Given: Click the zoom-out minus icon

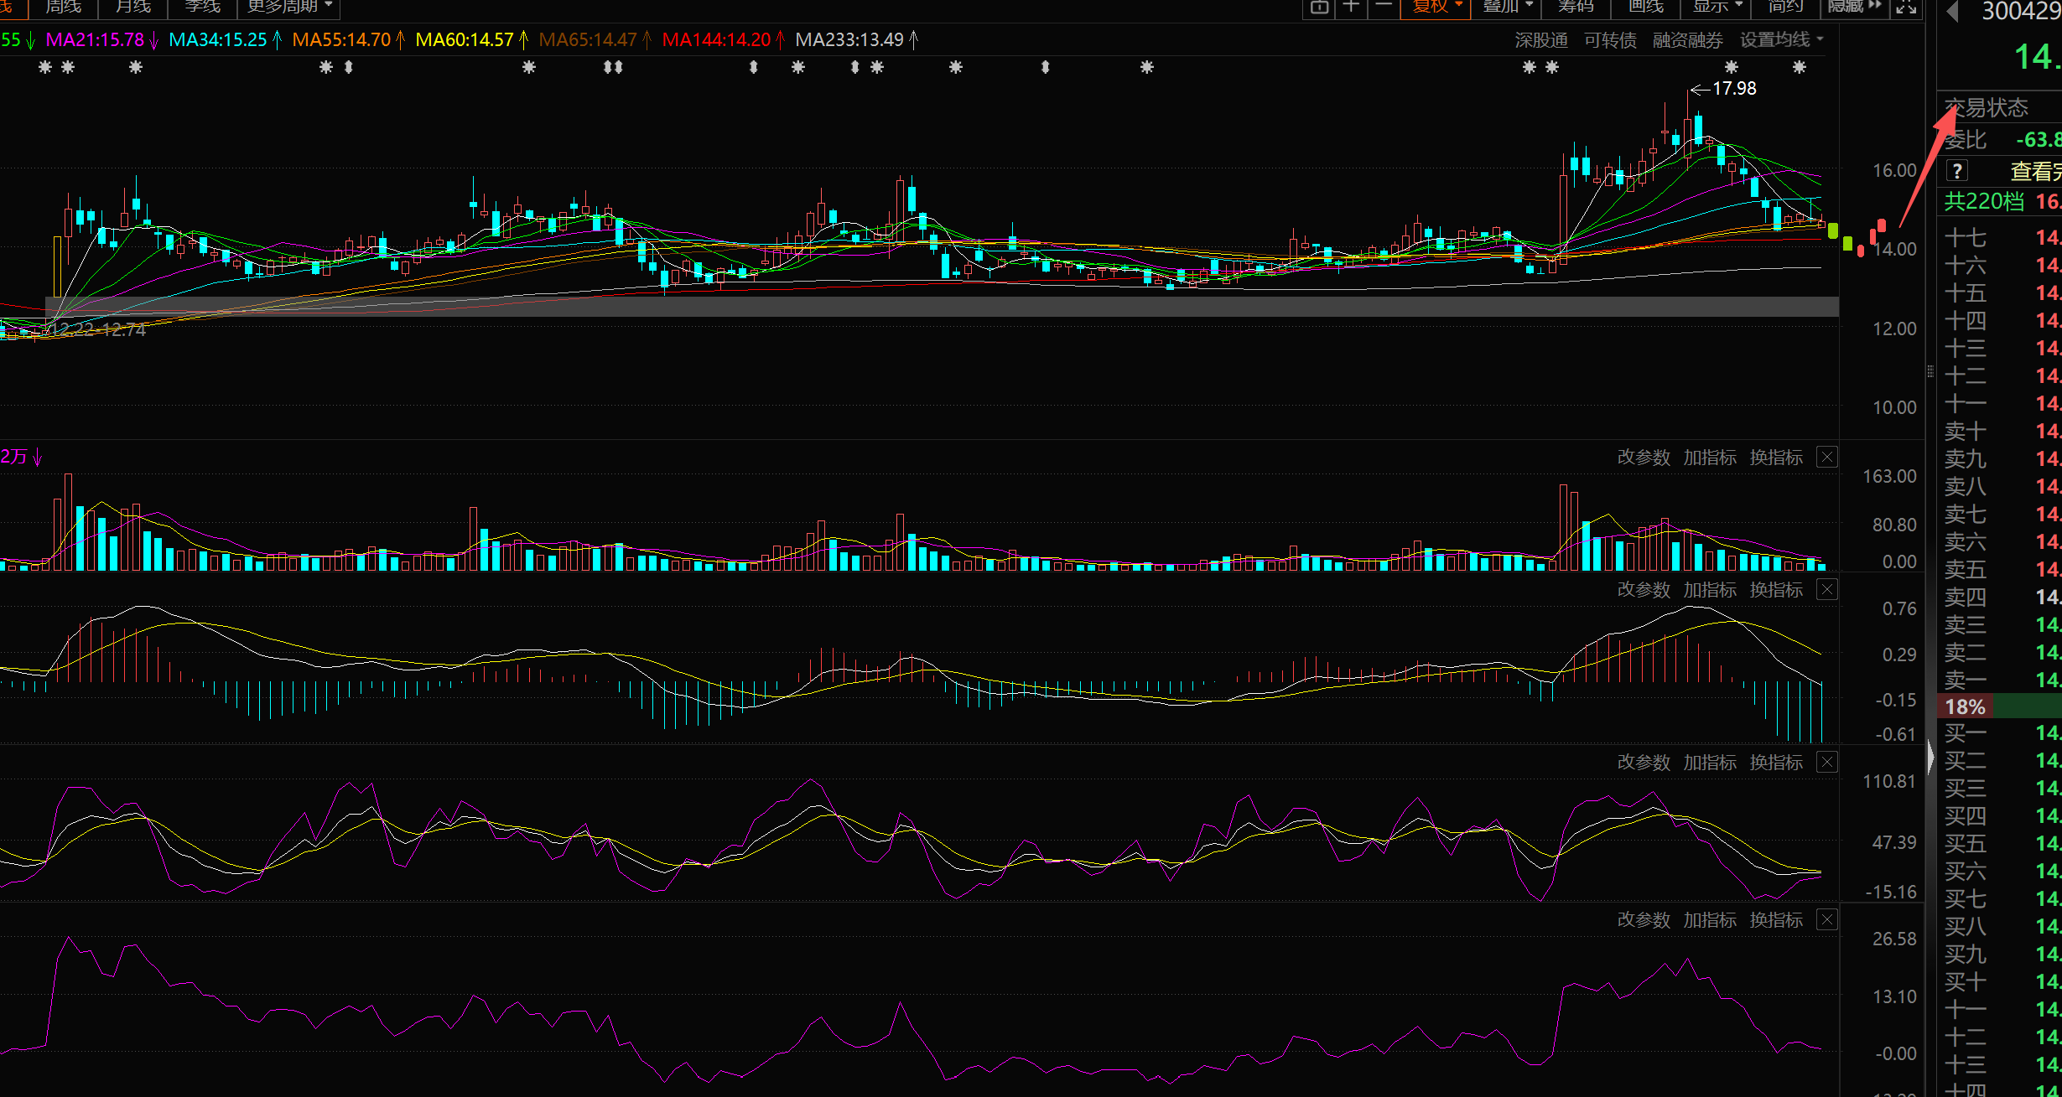Looking at the screenshot, I should click(1384, 7).
